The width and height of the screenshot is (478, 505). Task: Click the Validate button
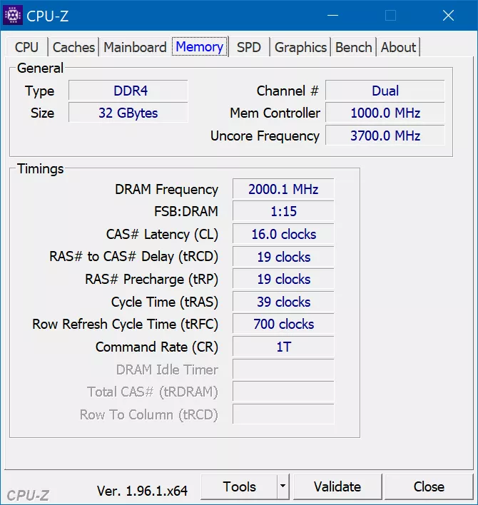tap(337, 486)
